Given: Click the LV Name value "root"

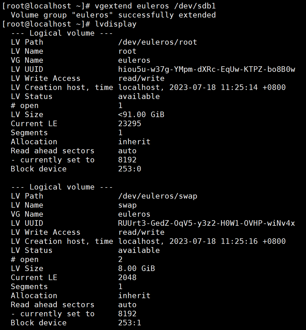Looking at the screenshot, I should click(127, 51).
